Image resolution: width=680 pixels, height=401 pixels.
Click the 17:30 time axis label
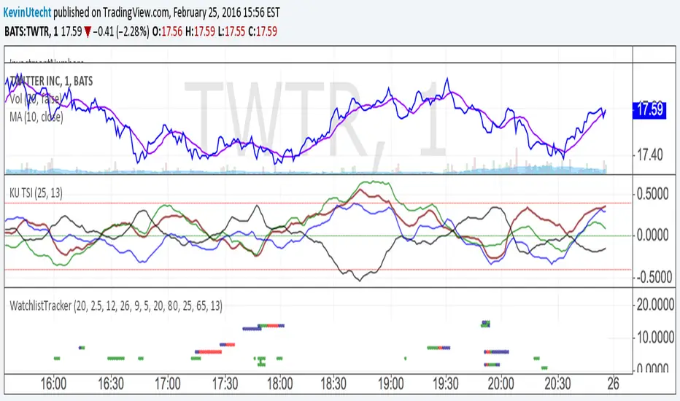pos(225,384)
